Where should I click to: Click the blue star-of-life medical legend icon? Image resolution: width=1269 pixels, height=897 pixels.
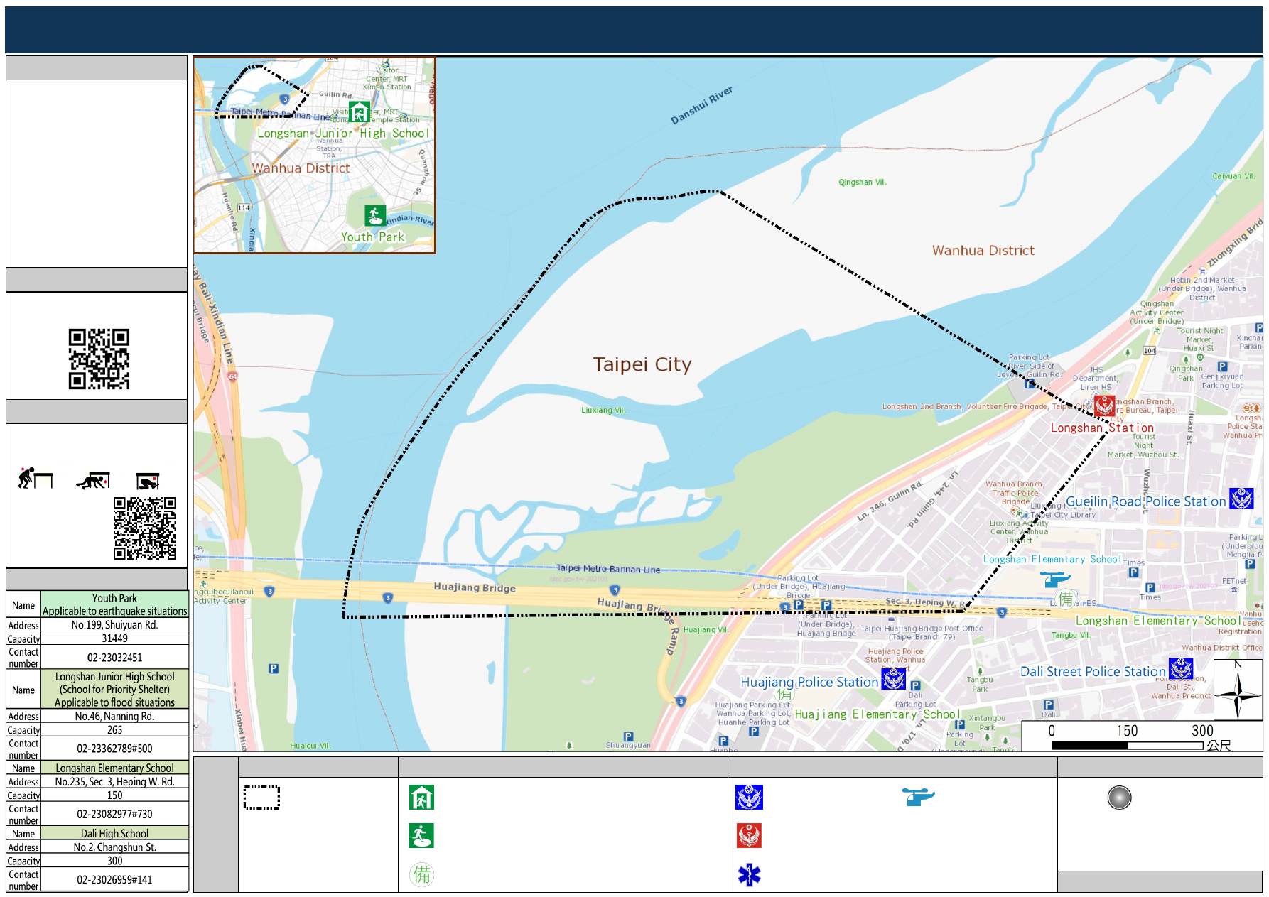749,875
